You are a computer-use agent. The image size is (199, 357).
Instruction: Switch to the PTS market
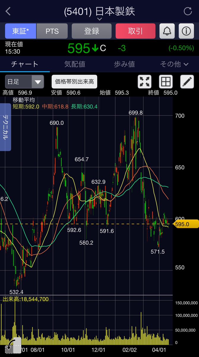pyautogui.click(x=52, y=31)
